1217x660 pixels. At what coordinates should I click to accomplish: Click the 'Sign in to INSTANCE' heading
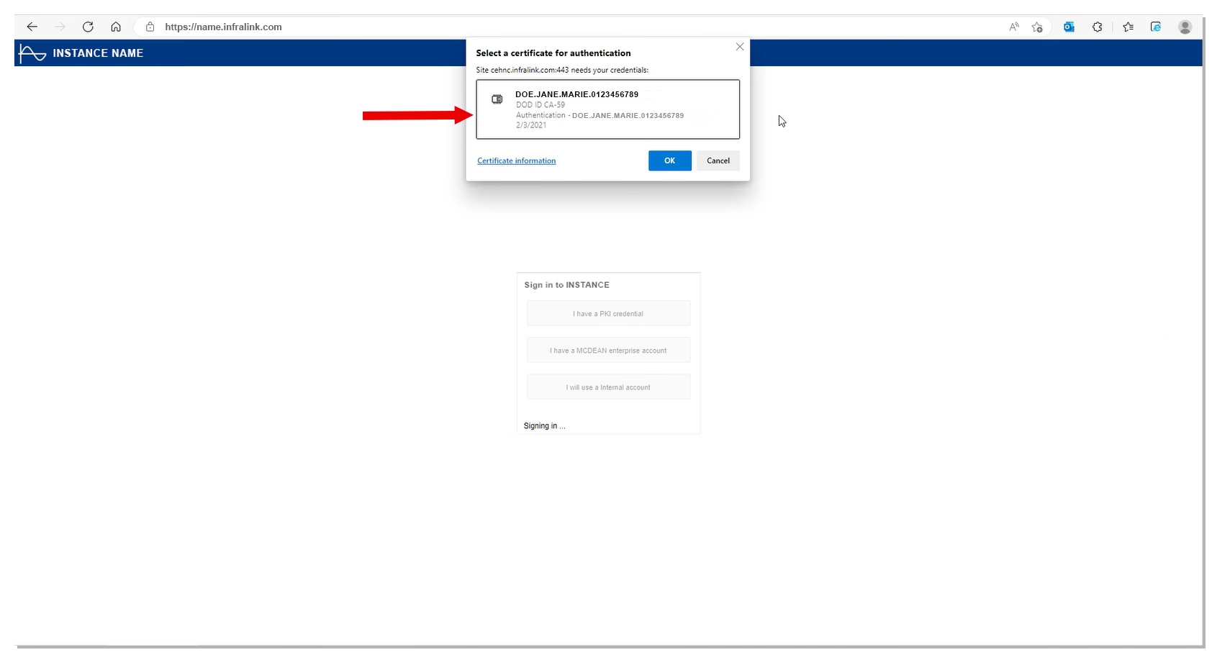(x=567, y=285)
